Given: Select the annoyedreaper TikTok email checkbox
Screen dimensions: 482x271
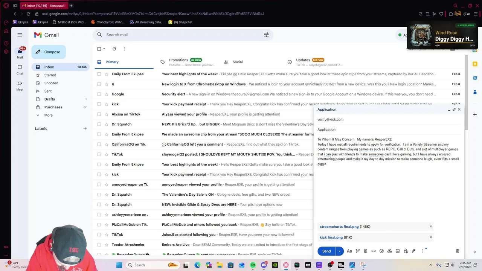Looking at the screenshot, I should pos(99,184).
